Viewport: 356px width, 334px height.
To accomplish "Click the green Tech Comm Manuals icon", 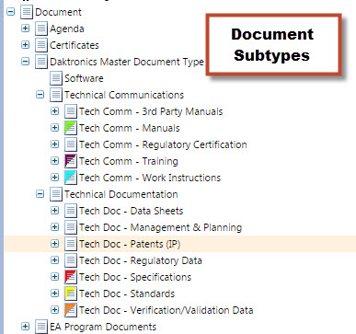I will 71,128.
